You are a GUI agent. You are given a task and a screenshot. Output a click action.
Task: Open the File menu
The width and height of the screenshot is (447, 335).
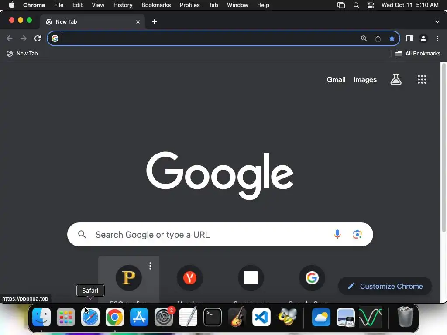(x=59, y=5)
